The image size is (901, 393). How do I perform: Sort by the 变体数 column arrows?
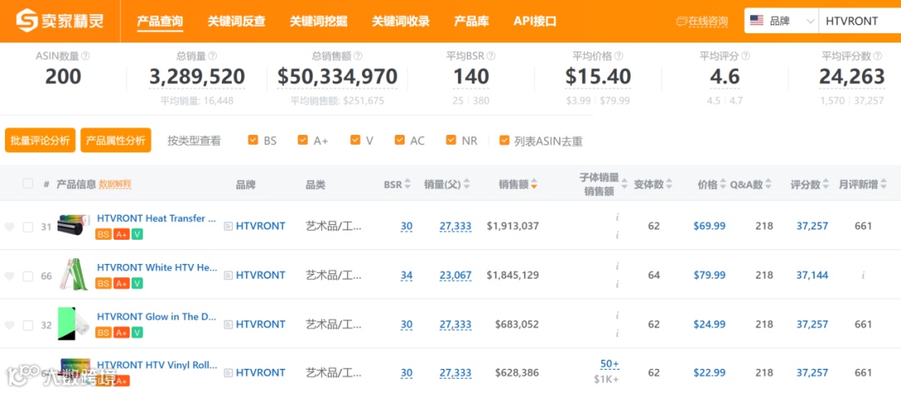pos(669,185)
